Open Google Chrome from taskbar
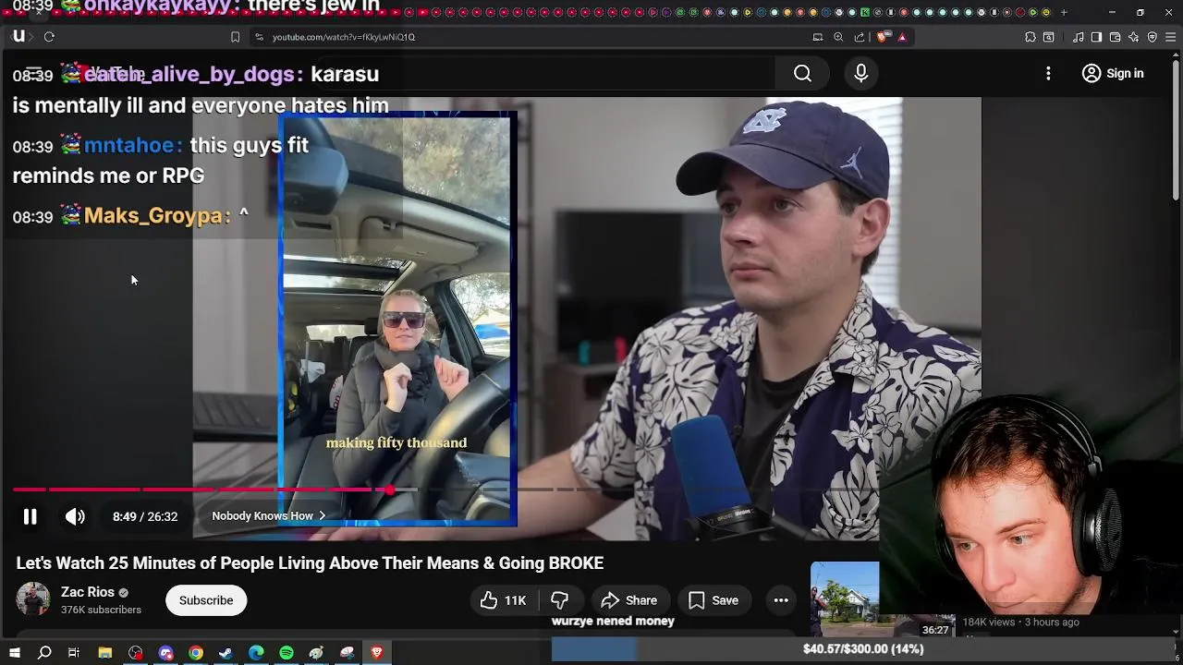This screenshot has height=665, width=1183. (196, 653)
